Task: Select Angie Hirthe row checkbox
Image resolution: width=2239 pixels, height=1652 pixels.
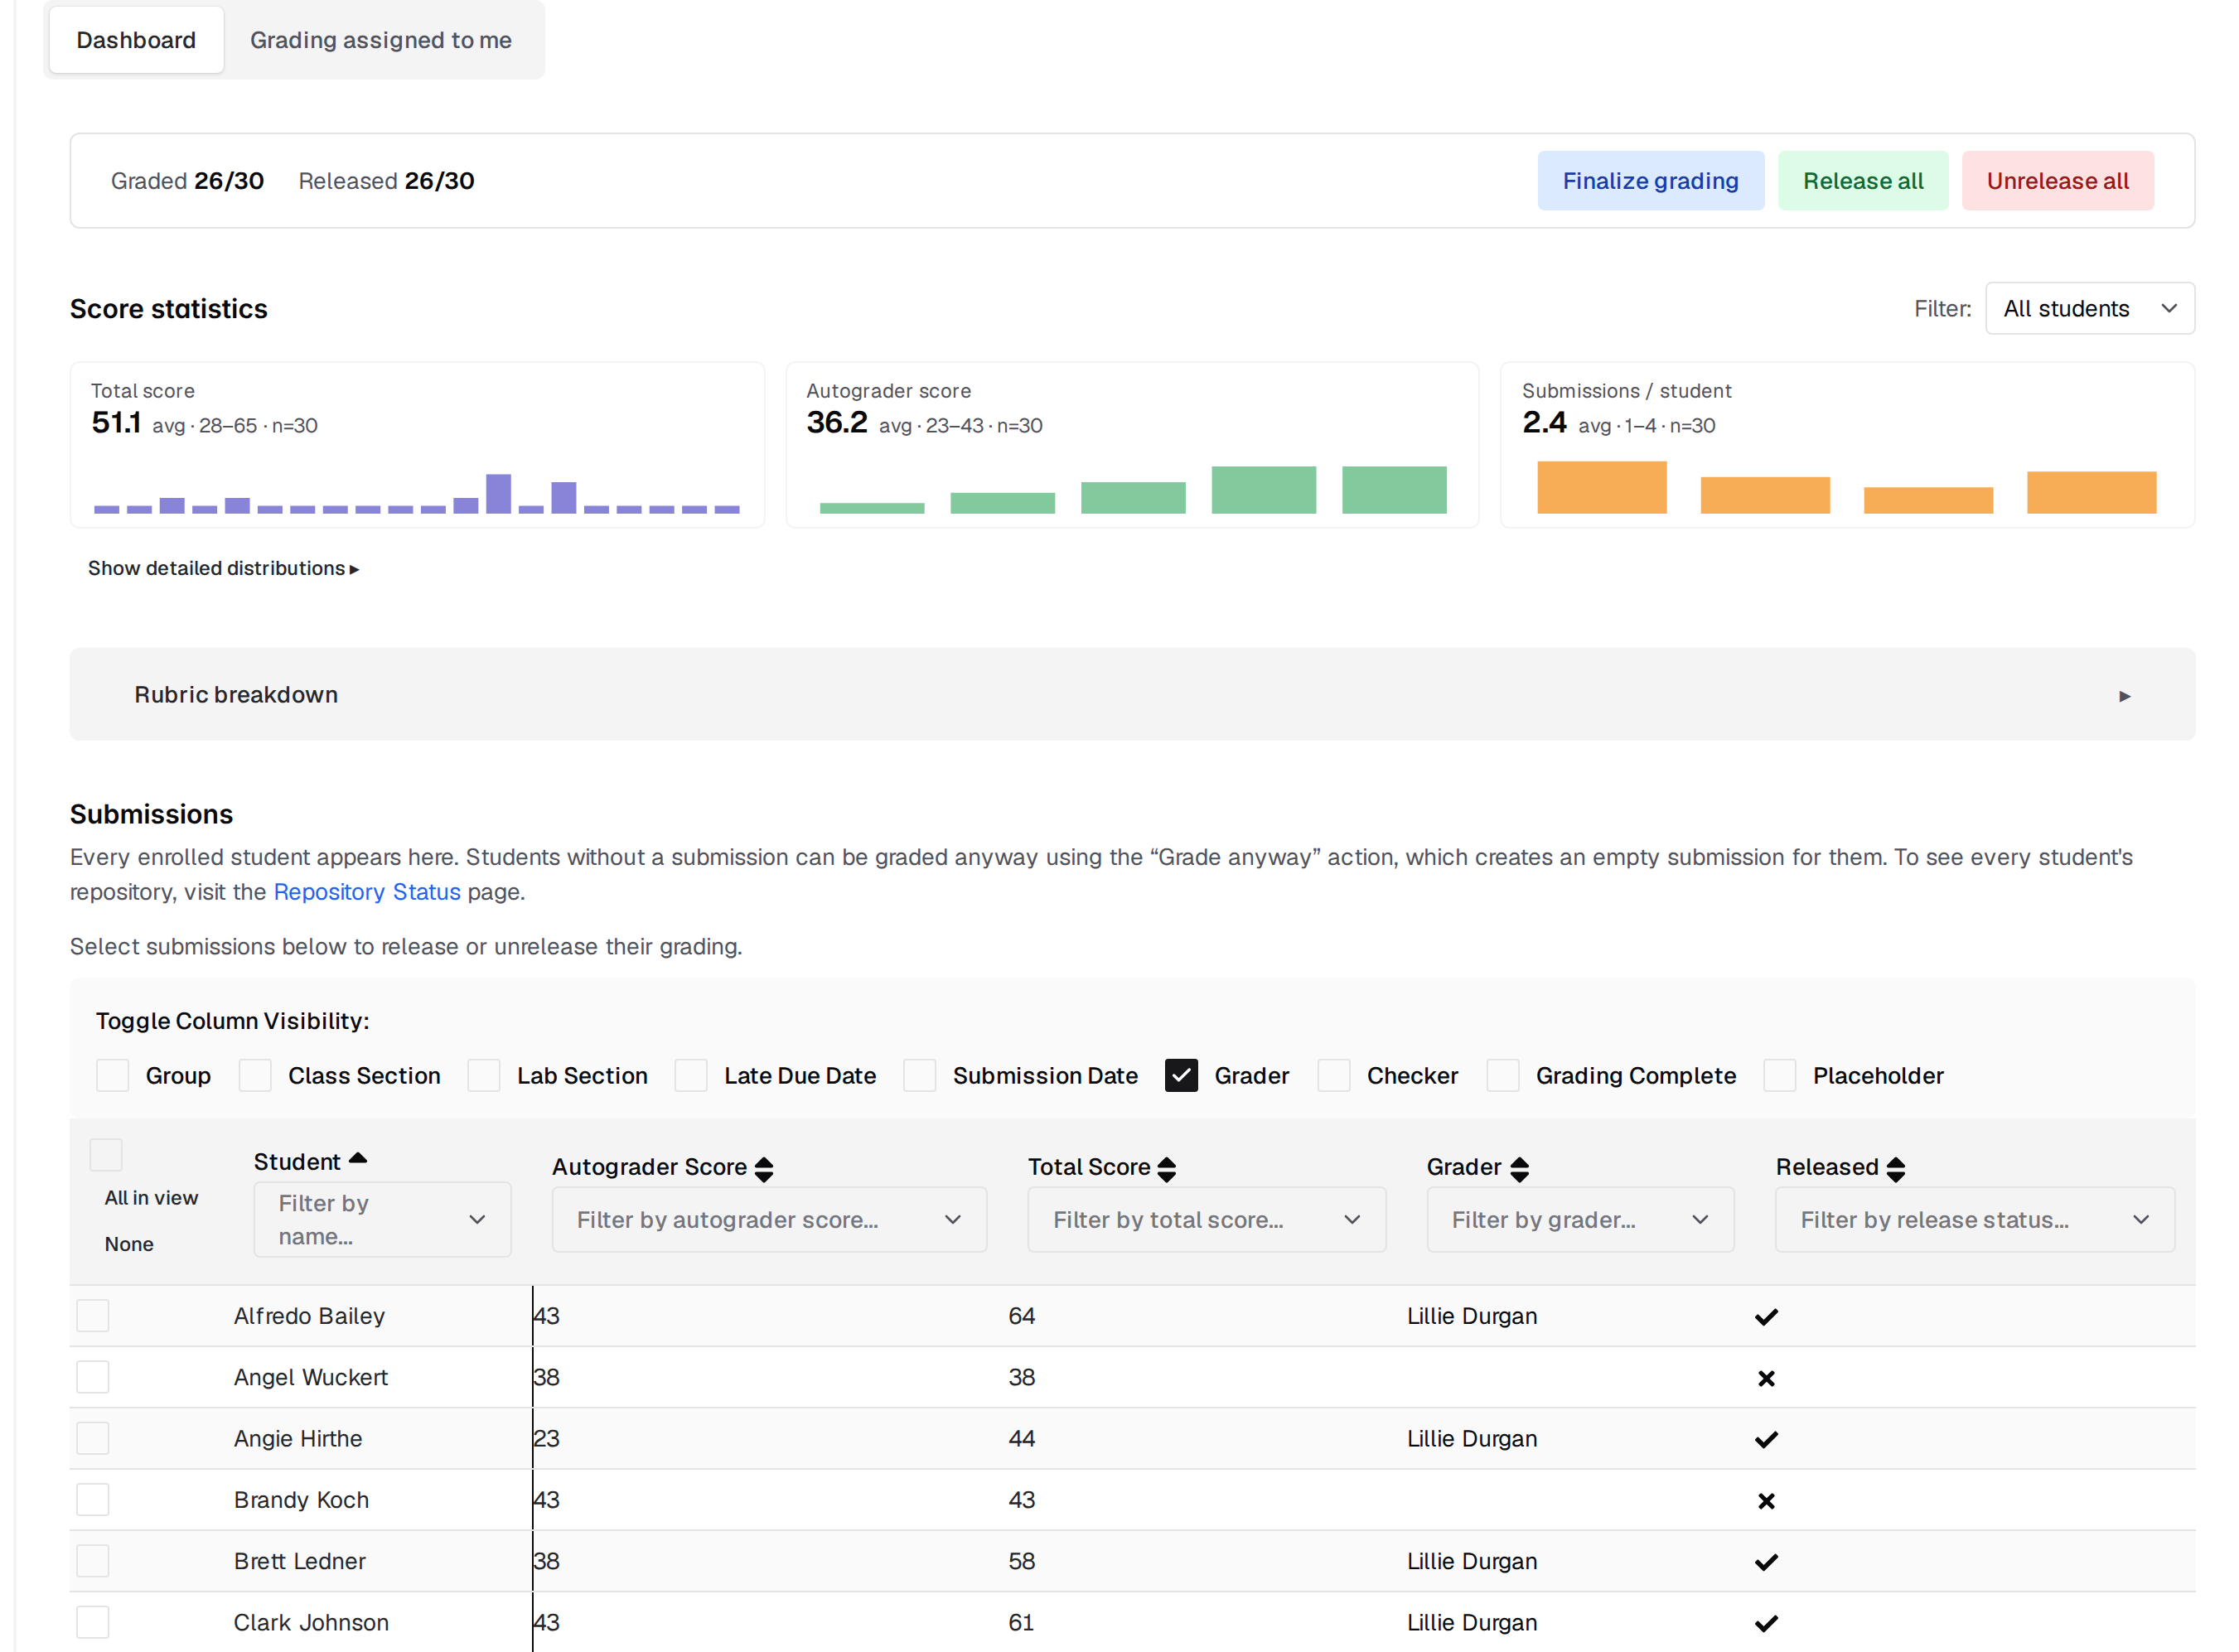Action: click(93, 1439)
